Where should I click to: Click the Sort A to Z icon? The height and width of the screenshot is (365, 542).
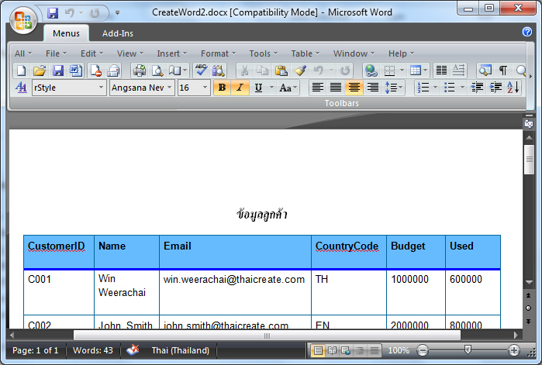[x=513, y=88]
